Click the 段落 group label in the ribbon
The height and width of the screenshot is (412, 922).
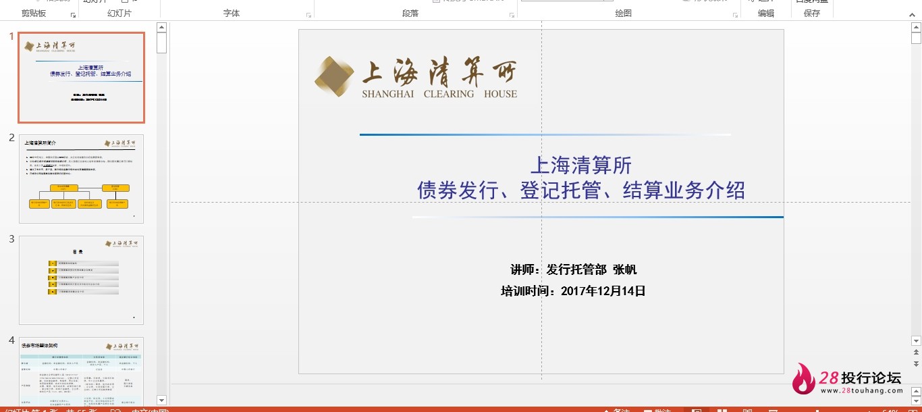410,14
